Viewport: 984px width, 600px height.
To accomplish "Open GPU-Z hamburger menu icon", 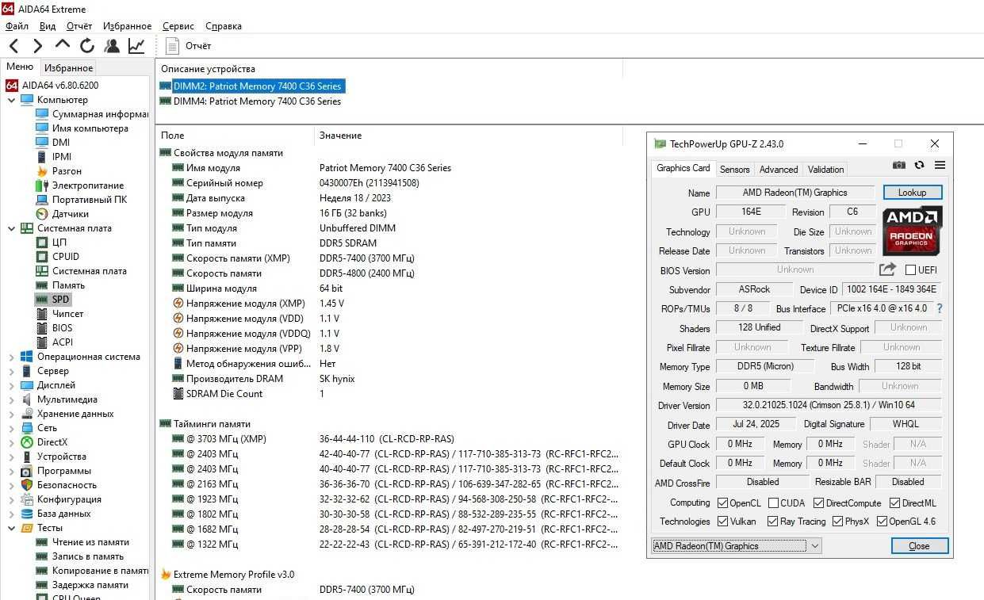I will [940, 165].
